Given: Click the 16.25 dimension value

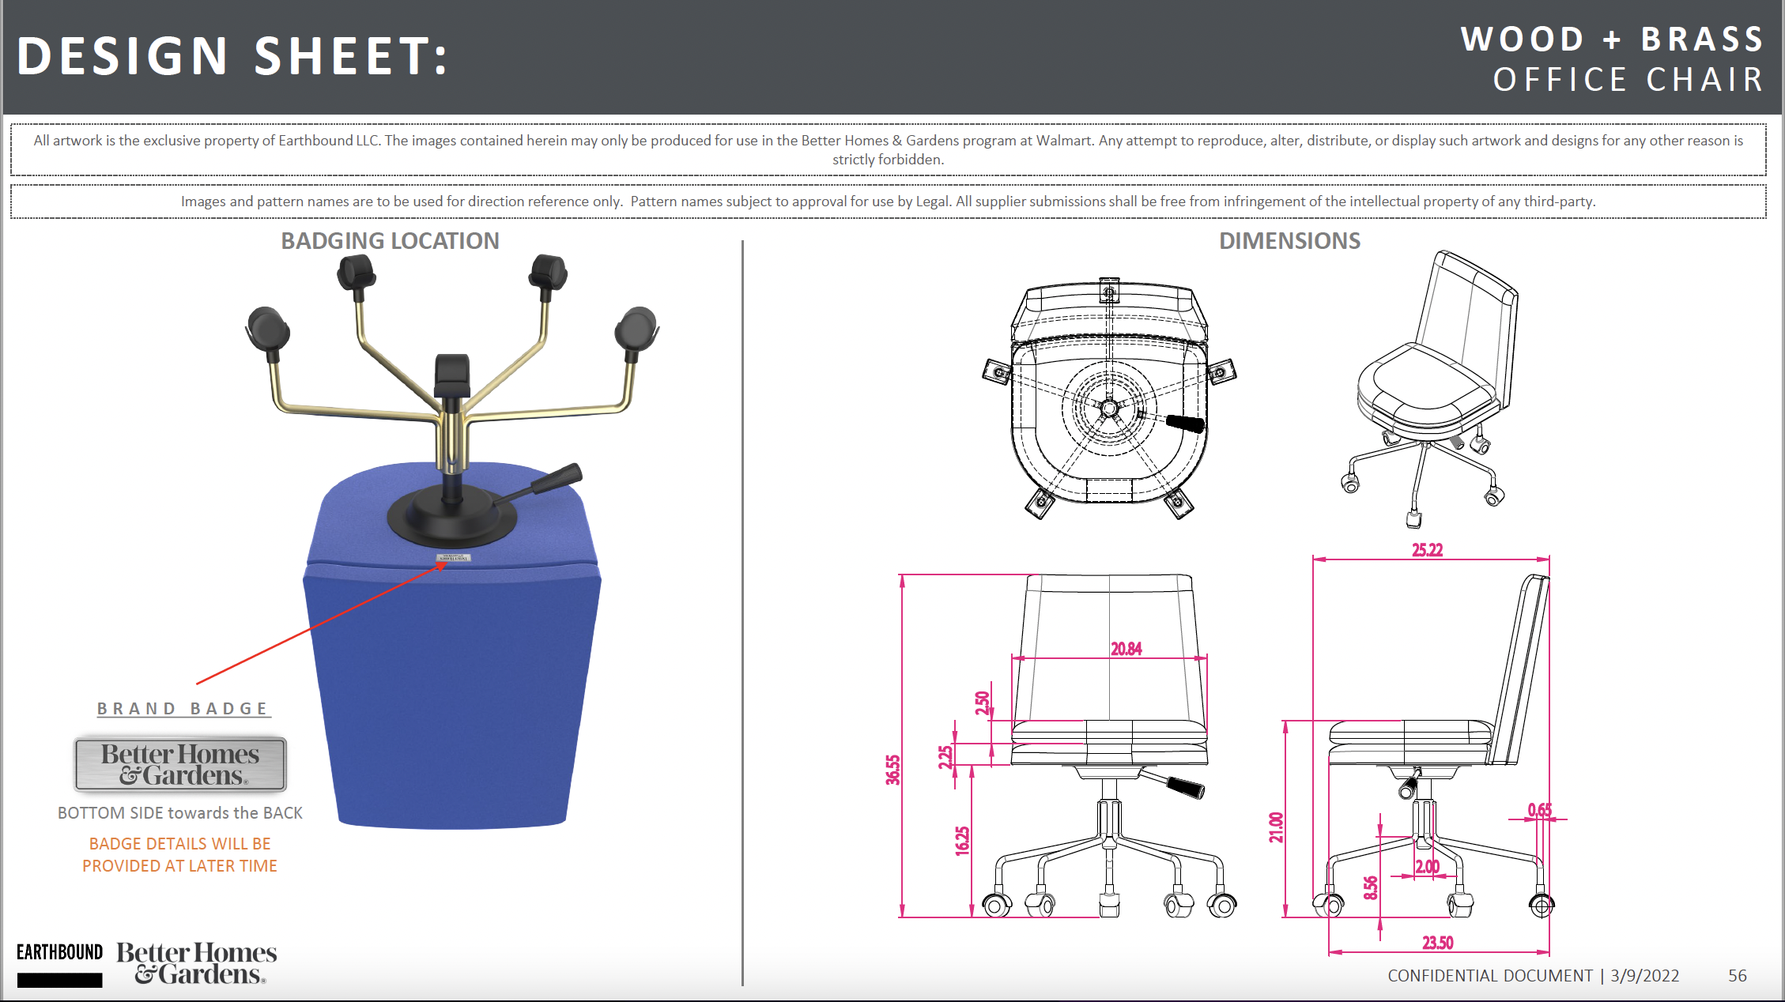Looking at the screenshot, I should point(962,841).
